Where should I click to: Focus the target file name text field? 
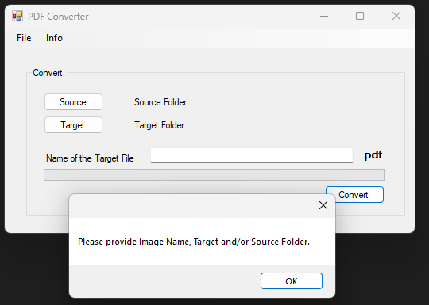click(x=252, y=155)
